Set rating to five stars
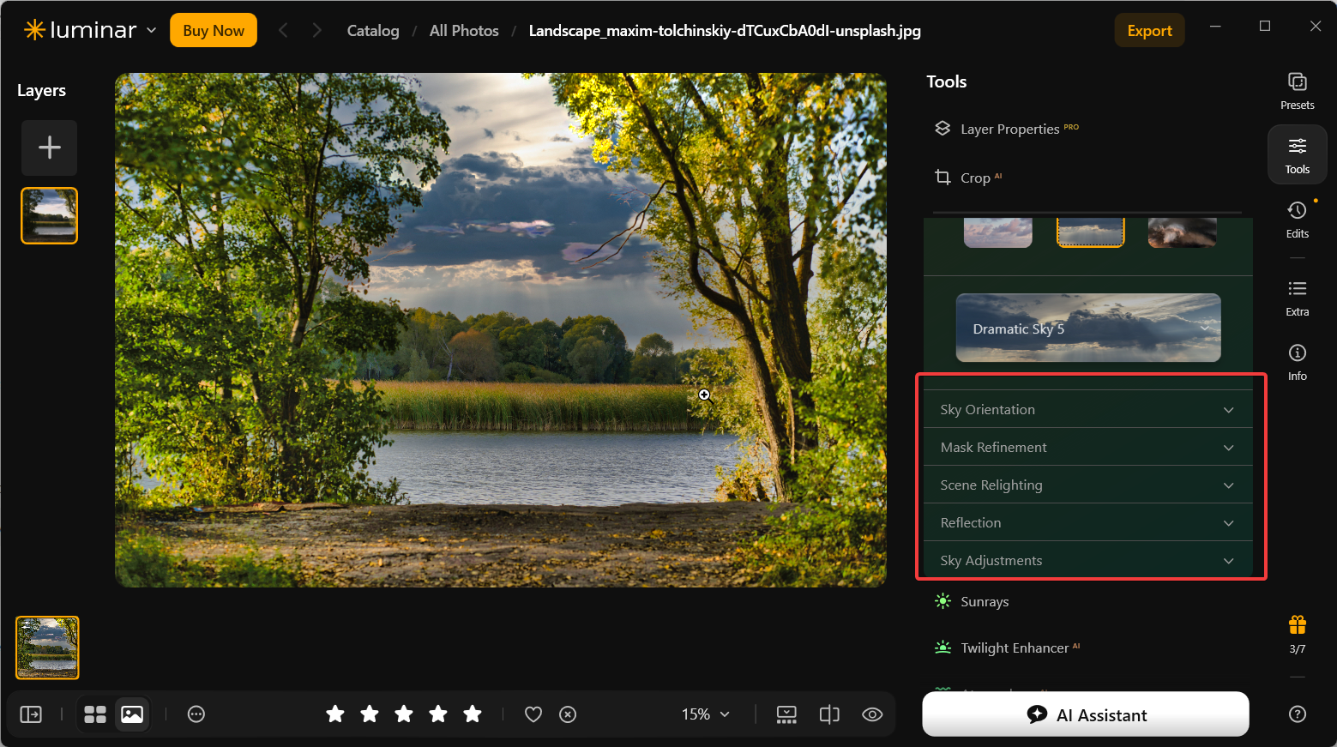 point(473,714)
